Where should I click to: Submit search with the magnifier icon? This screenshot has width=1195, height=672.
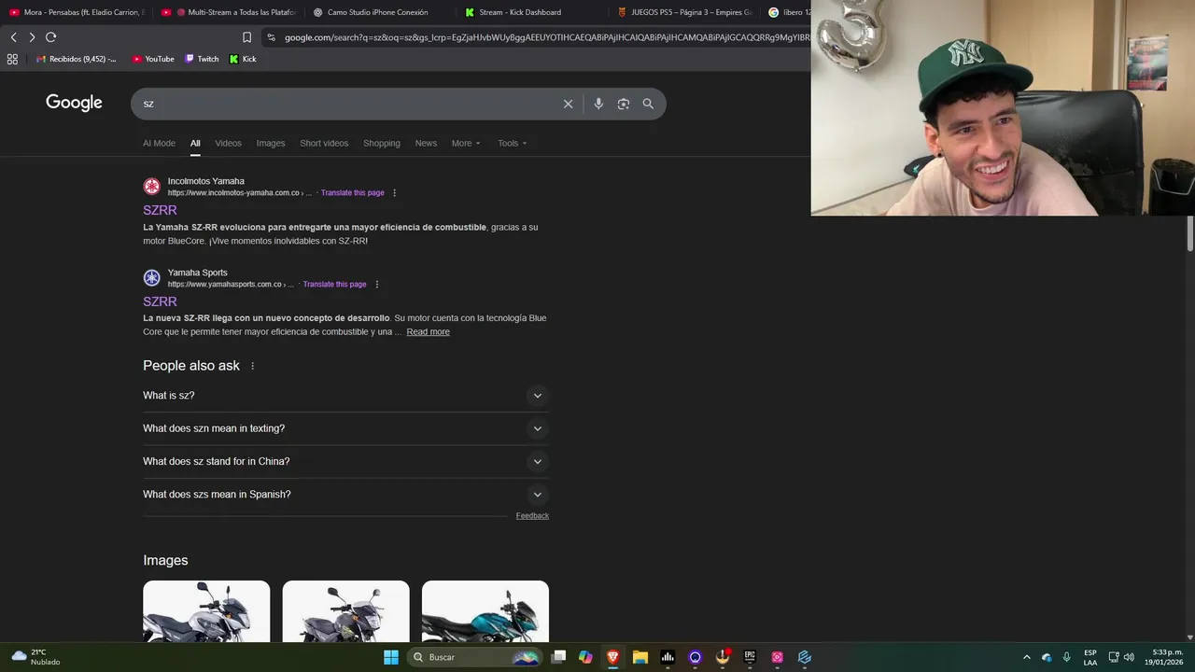click(648, 104)
